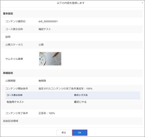This screenshot has width=145, height=137.
Task: Click the コンテンツ識別ID label
Action: pos(15,22)
